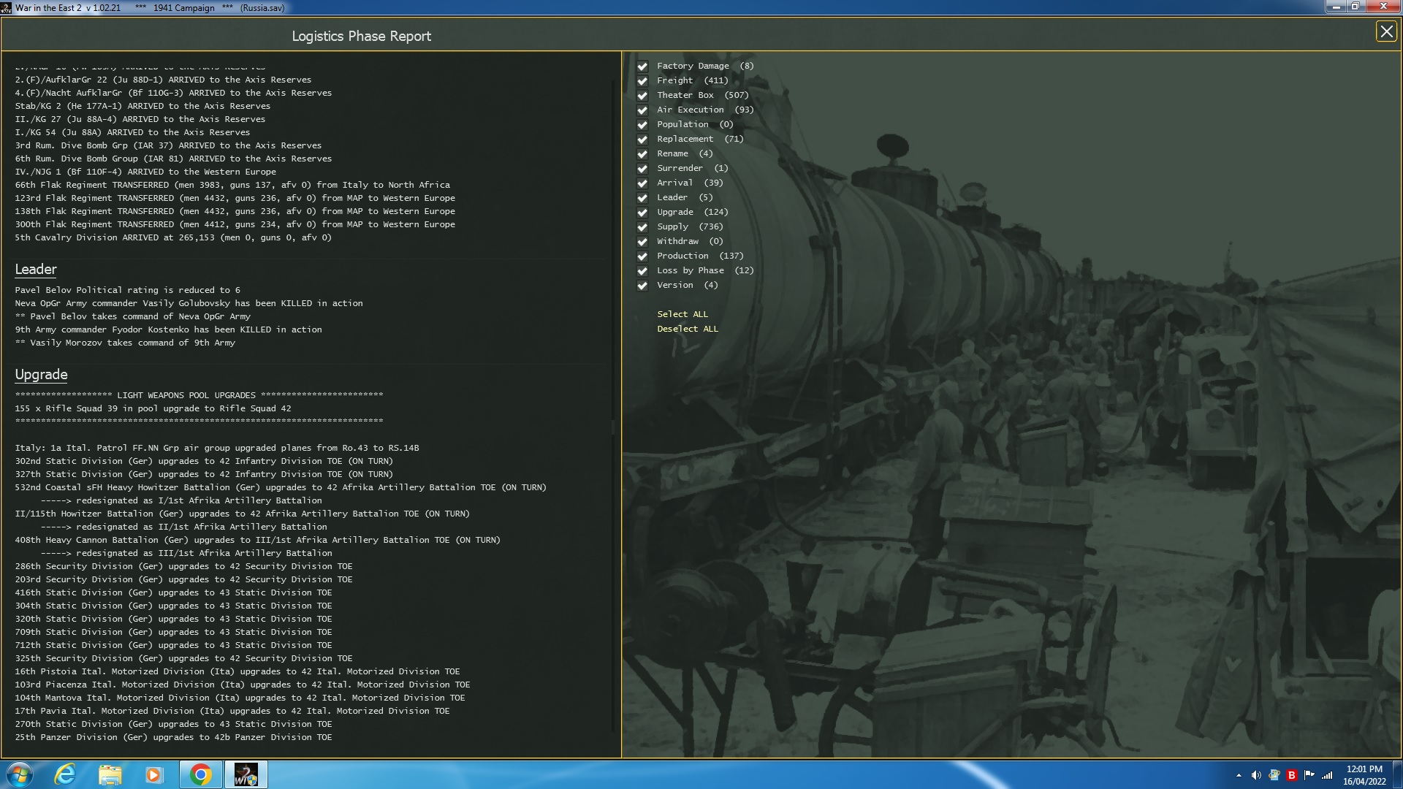This screenshot has height=789, width=1403.
Task: Jump to the Leader section heading
Action: 36,270
